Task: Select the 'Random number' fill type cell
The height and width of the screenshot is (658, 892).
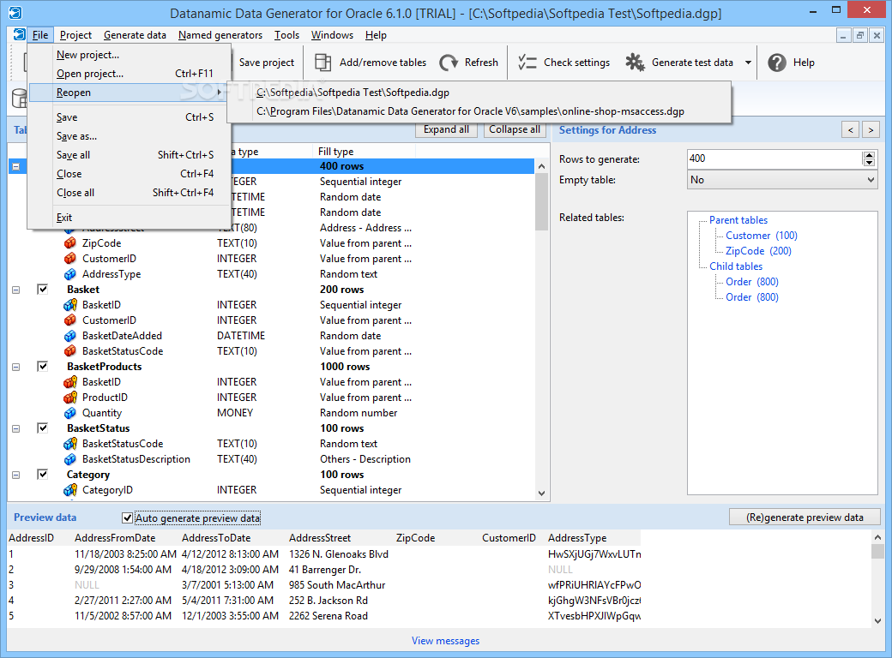Action: coord(359,413)
